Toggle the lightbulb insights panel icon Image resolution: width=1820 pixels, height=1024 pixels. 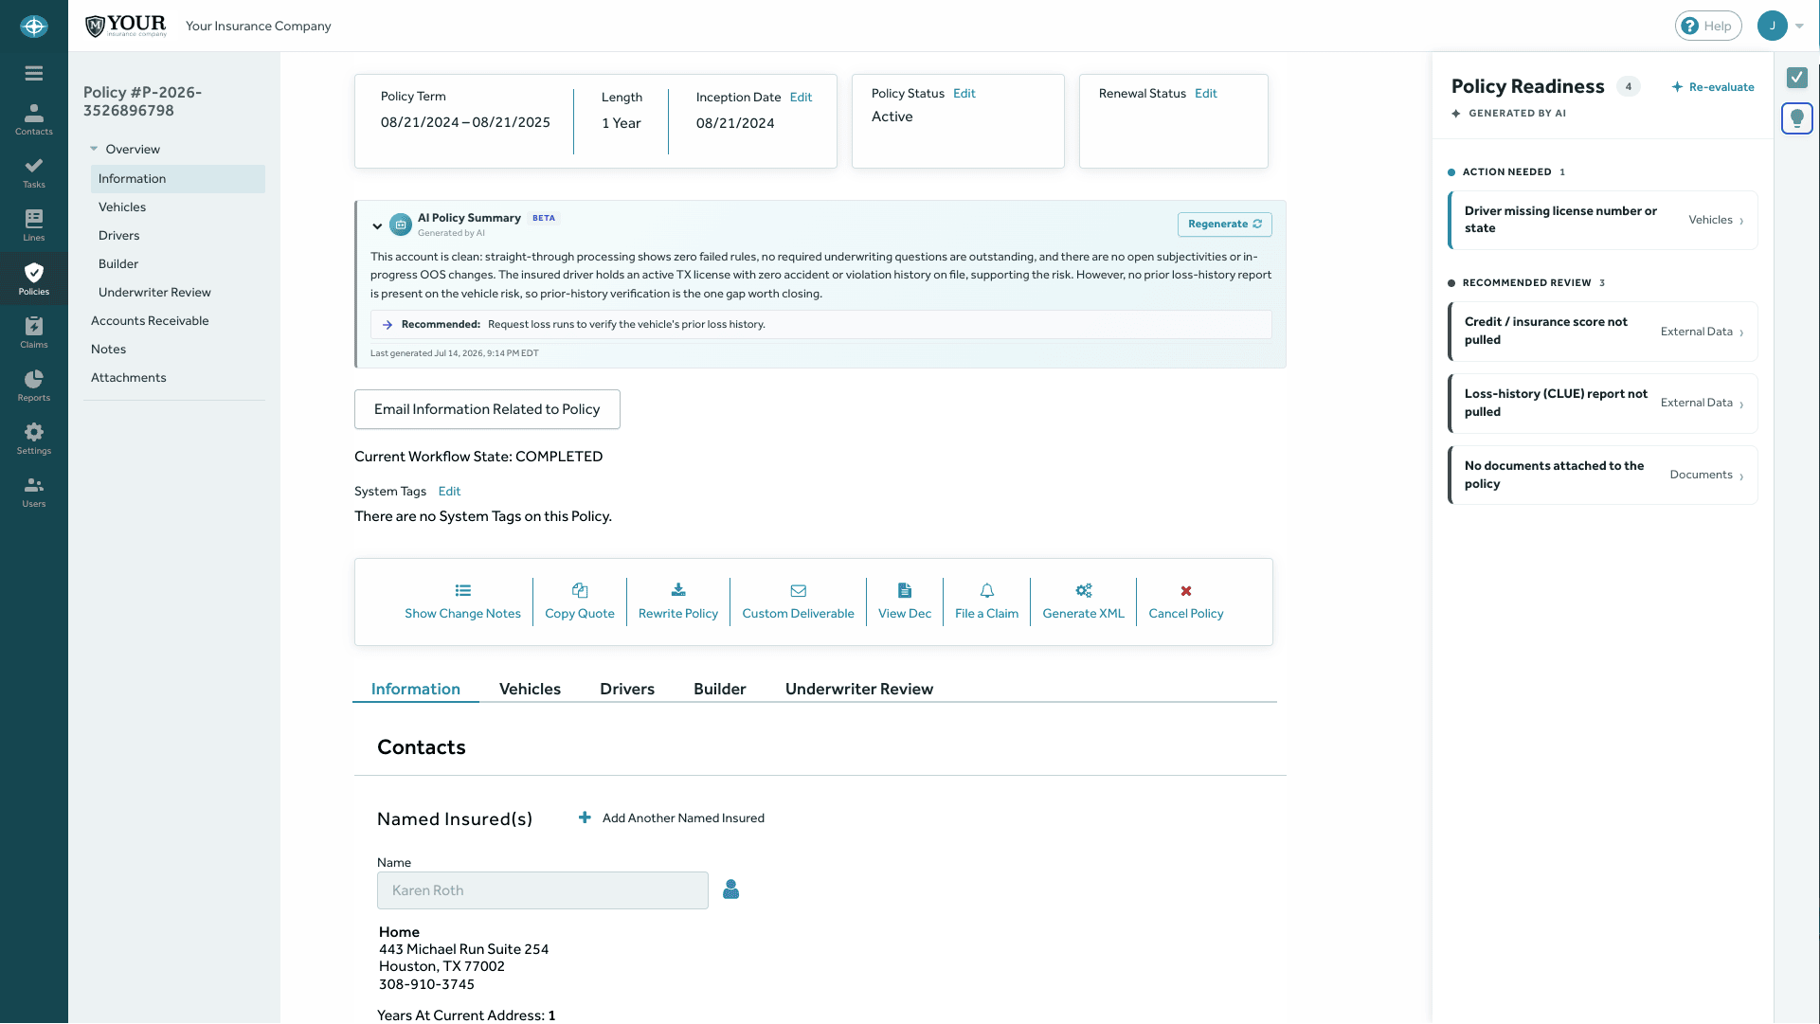1797,118
